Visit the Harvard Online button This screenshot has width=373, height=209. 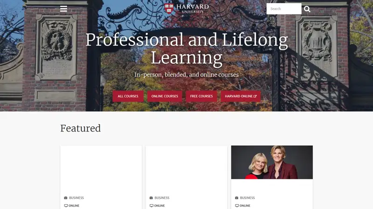click(x=241, y=96)
